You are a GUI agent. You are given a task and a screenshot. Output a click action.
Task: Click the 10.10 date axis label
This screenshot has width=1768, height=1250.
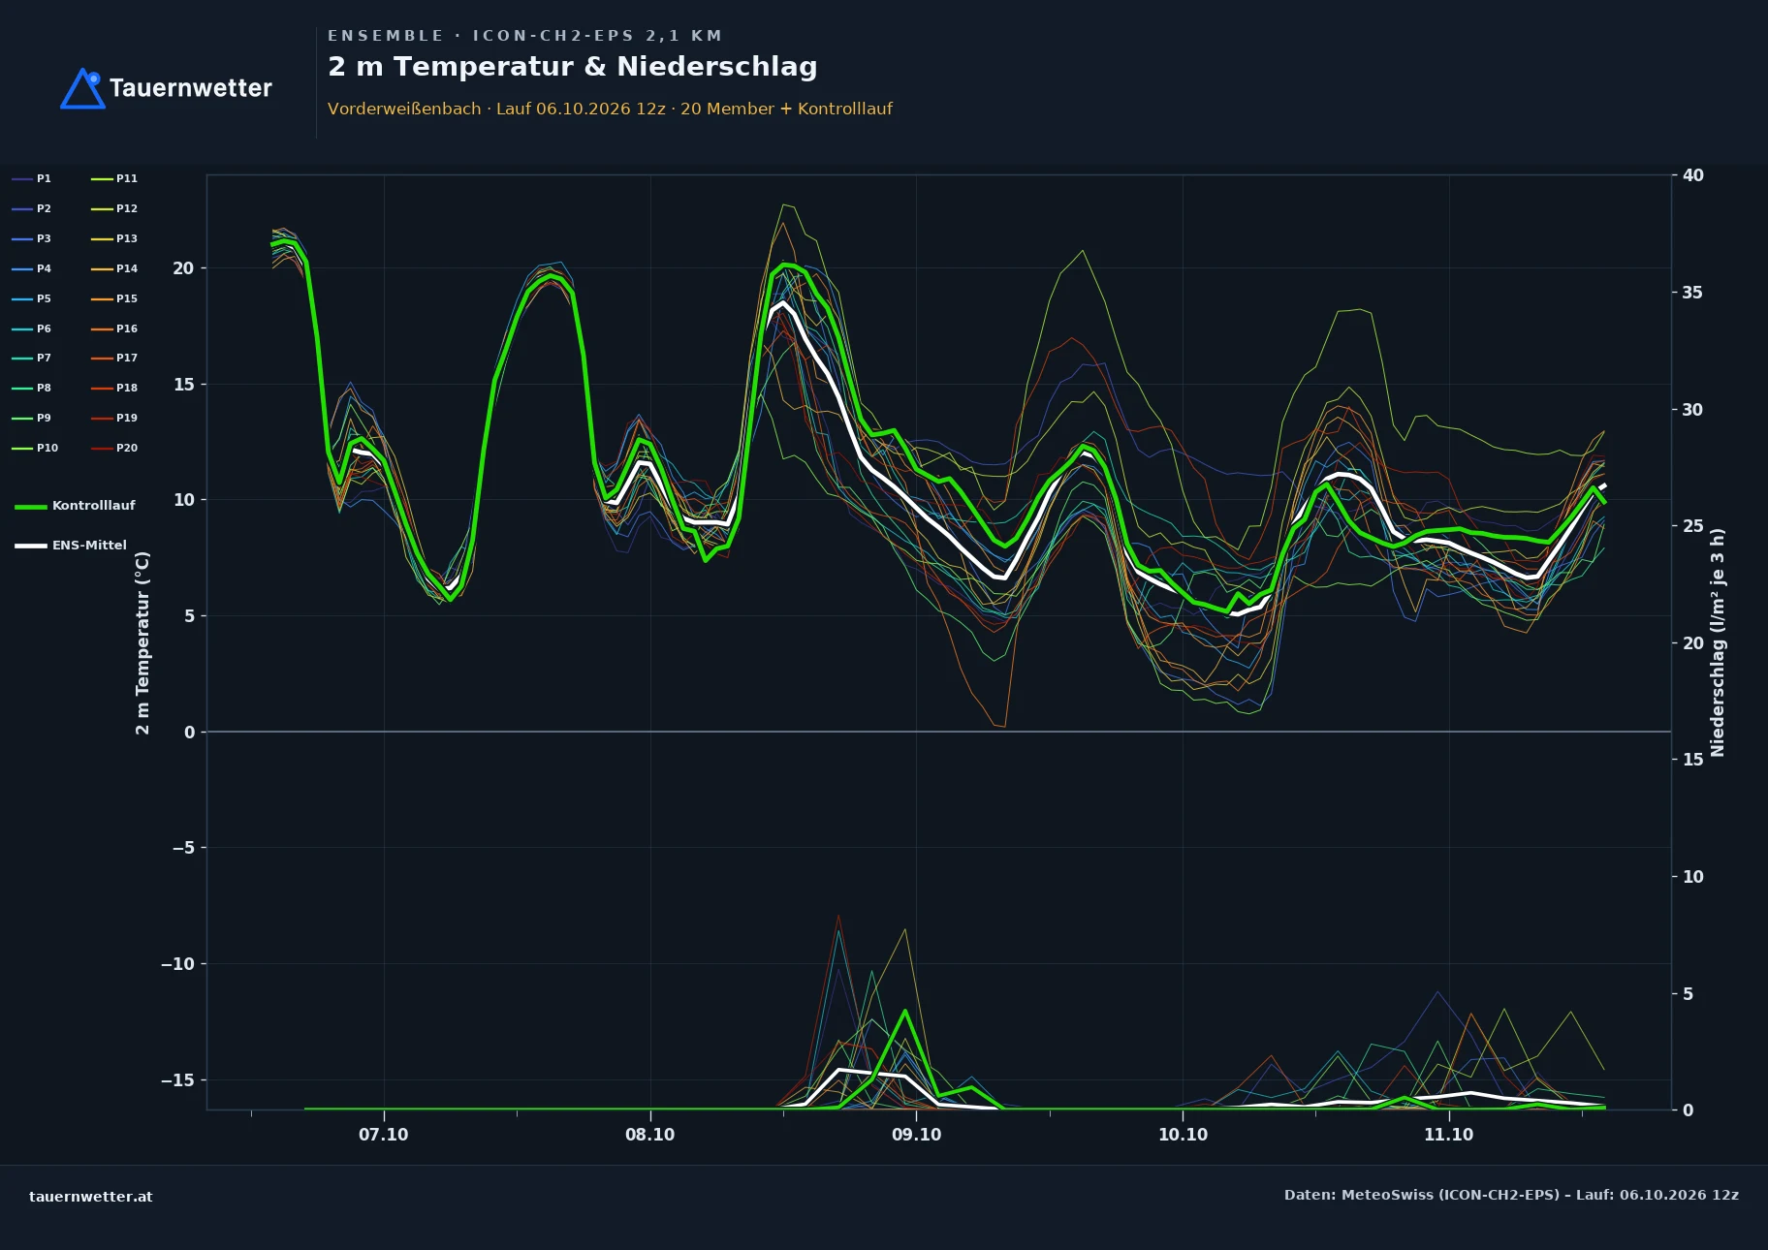tap(1184, 1135)
